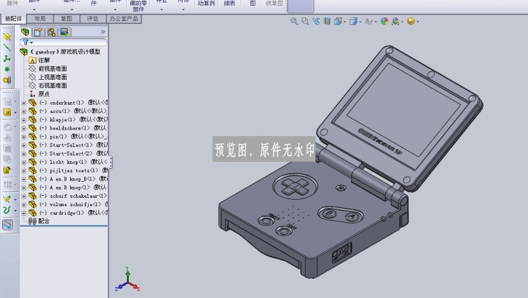
Task: Expand the klepje<1> component
Action: tap(24, 120)
